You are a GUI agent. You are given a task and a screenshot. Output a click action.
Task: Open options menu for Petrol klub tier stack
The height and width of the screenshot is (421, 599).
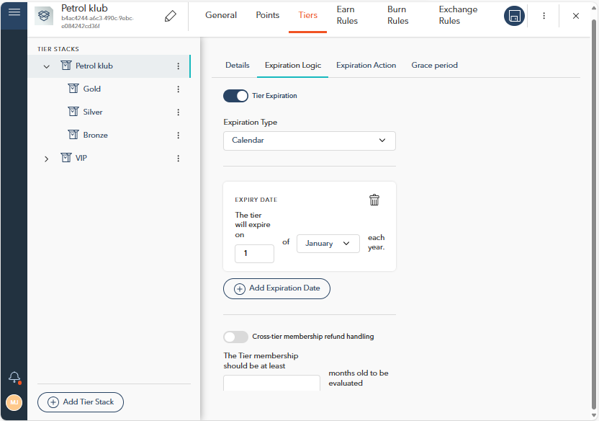(x=178, y=66)
